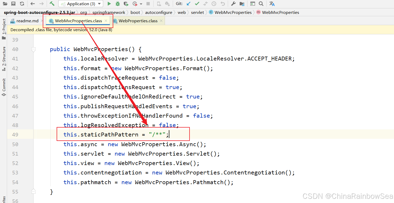Start debugging using the bug icon
Viewport: 394px width, 203px height.
(118, 3)
